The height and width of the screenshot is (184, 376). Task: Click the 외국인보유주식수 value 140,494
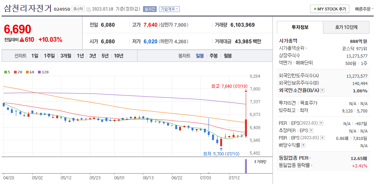click(x=359, y=83)
